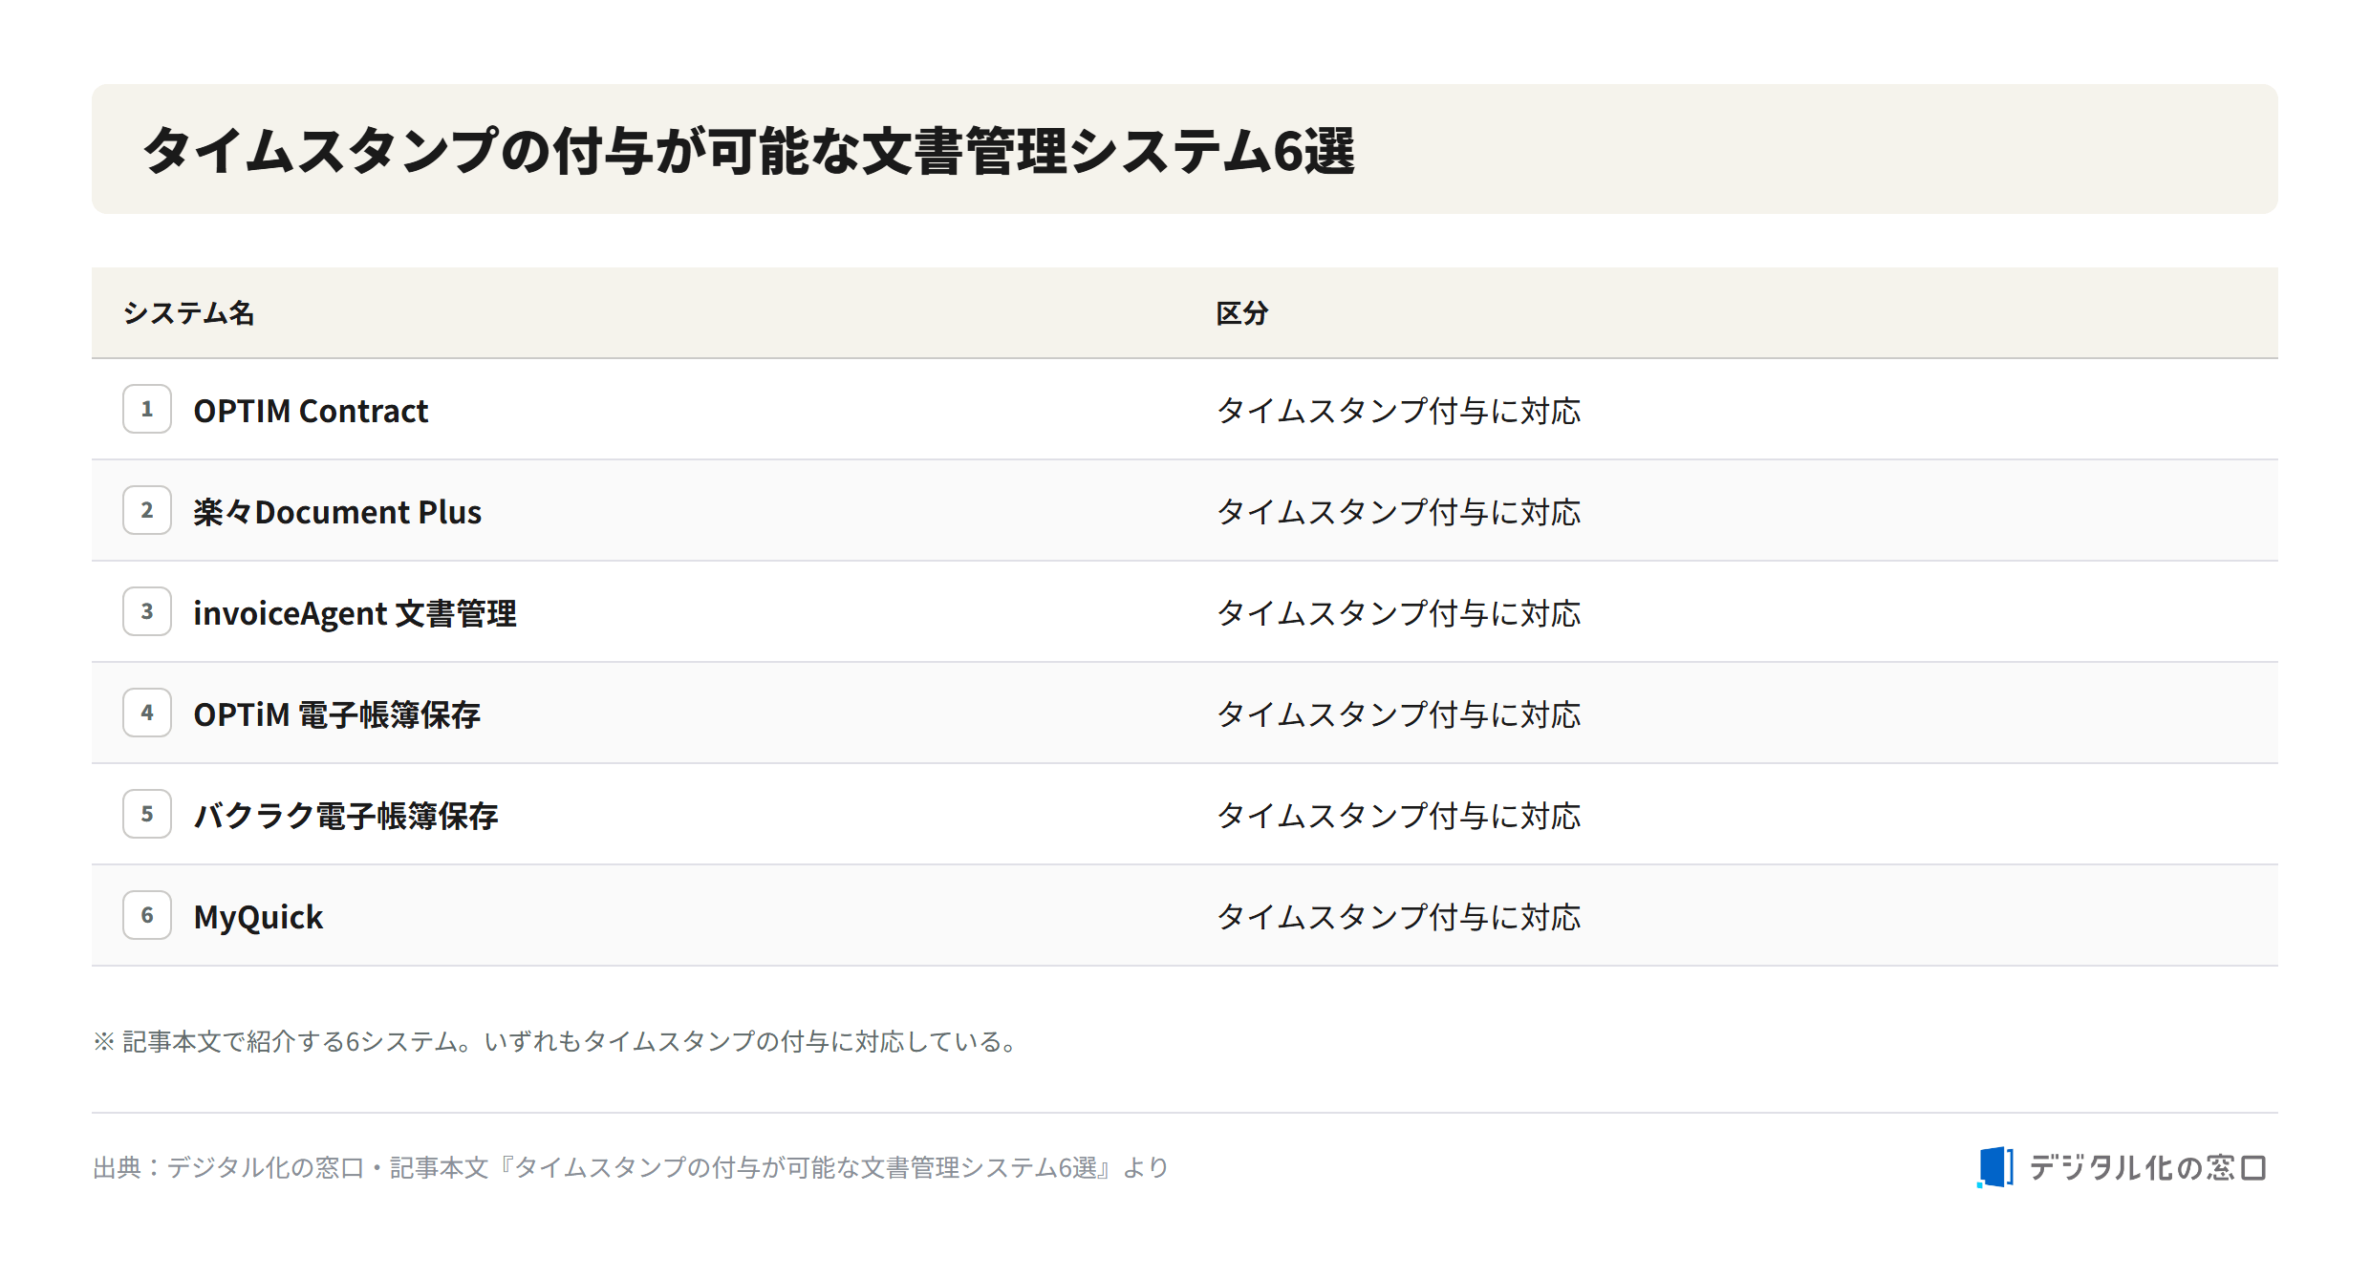Click the number 6 badge icon

coord(147,915)
